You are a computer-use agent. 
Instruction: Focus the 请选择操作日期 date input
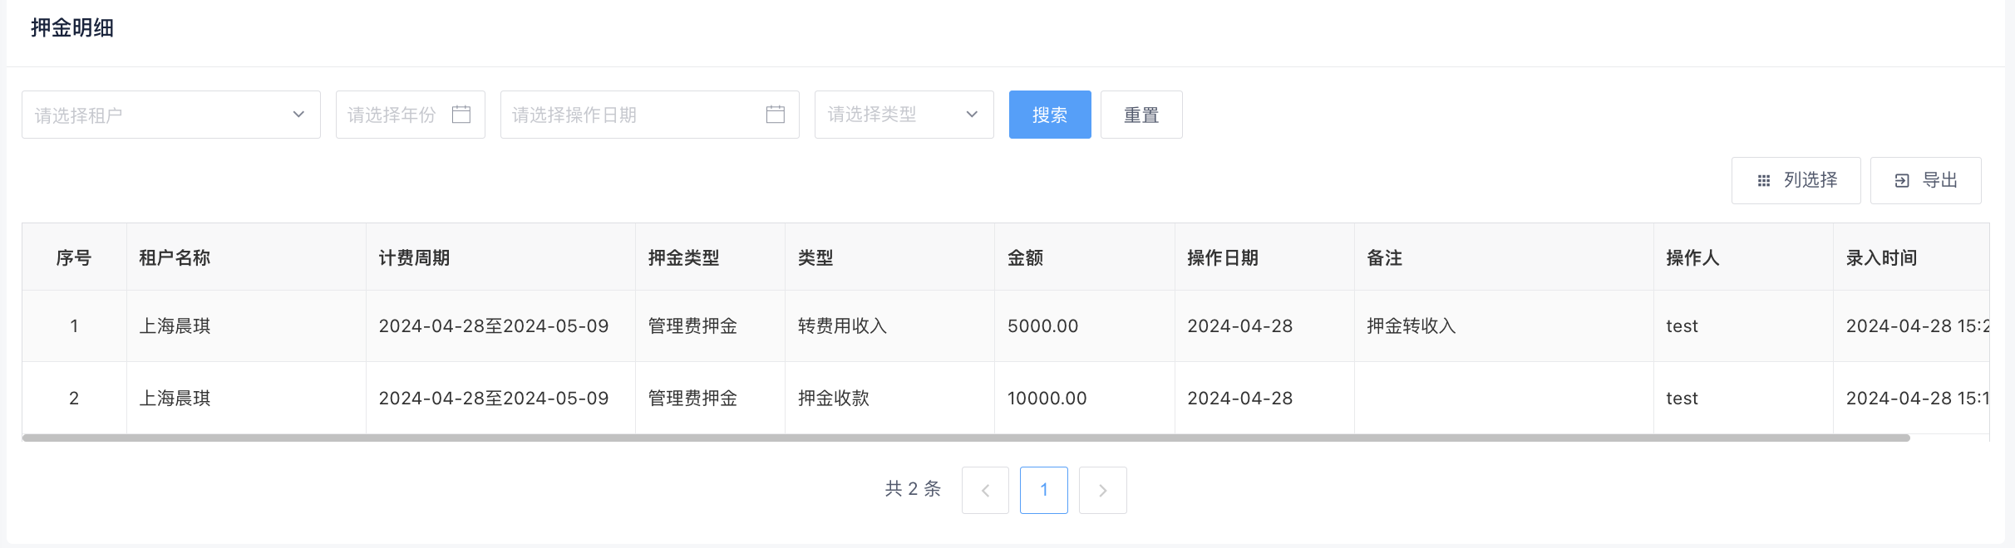pos(632,115)
